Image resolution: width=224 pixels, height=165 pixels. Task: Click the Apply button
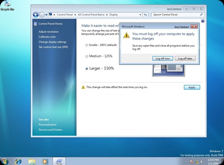192,87
